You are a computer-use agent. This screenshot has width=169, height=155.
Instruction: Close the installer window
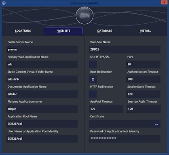pos(164,2)
